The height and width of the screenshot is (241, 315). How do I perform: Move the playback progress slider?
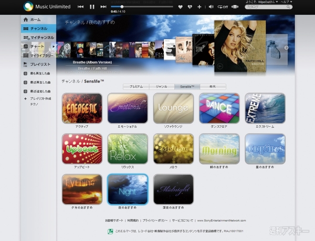pos(122,7)
